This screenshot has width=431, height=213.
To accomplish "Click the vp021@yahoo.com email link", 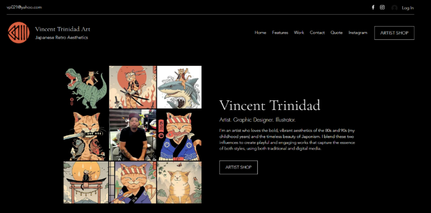I will (x=24, y=8).
